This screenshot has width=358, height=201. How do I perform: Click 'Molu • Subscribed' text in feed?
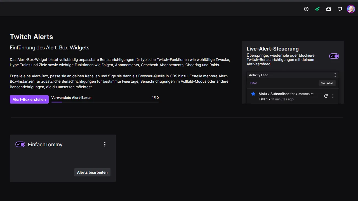(274, 94)
